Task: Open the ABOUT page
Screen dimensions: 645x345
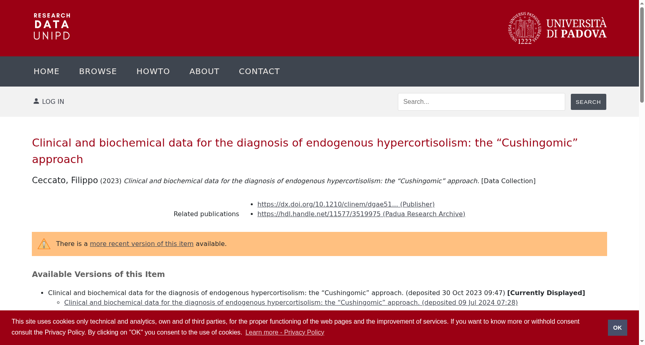Action: click(x=204, y=71)
